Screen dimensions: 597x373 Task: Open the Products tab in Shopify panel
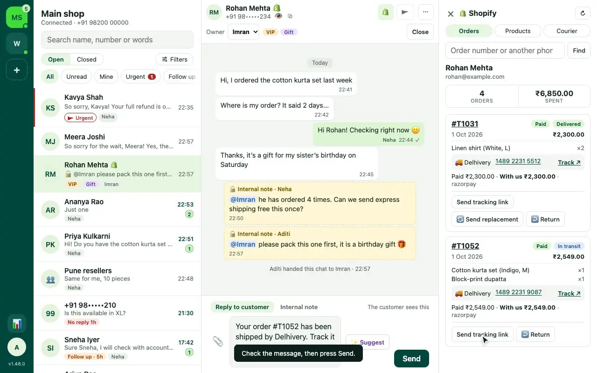pos(518,31)
